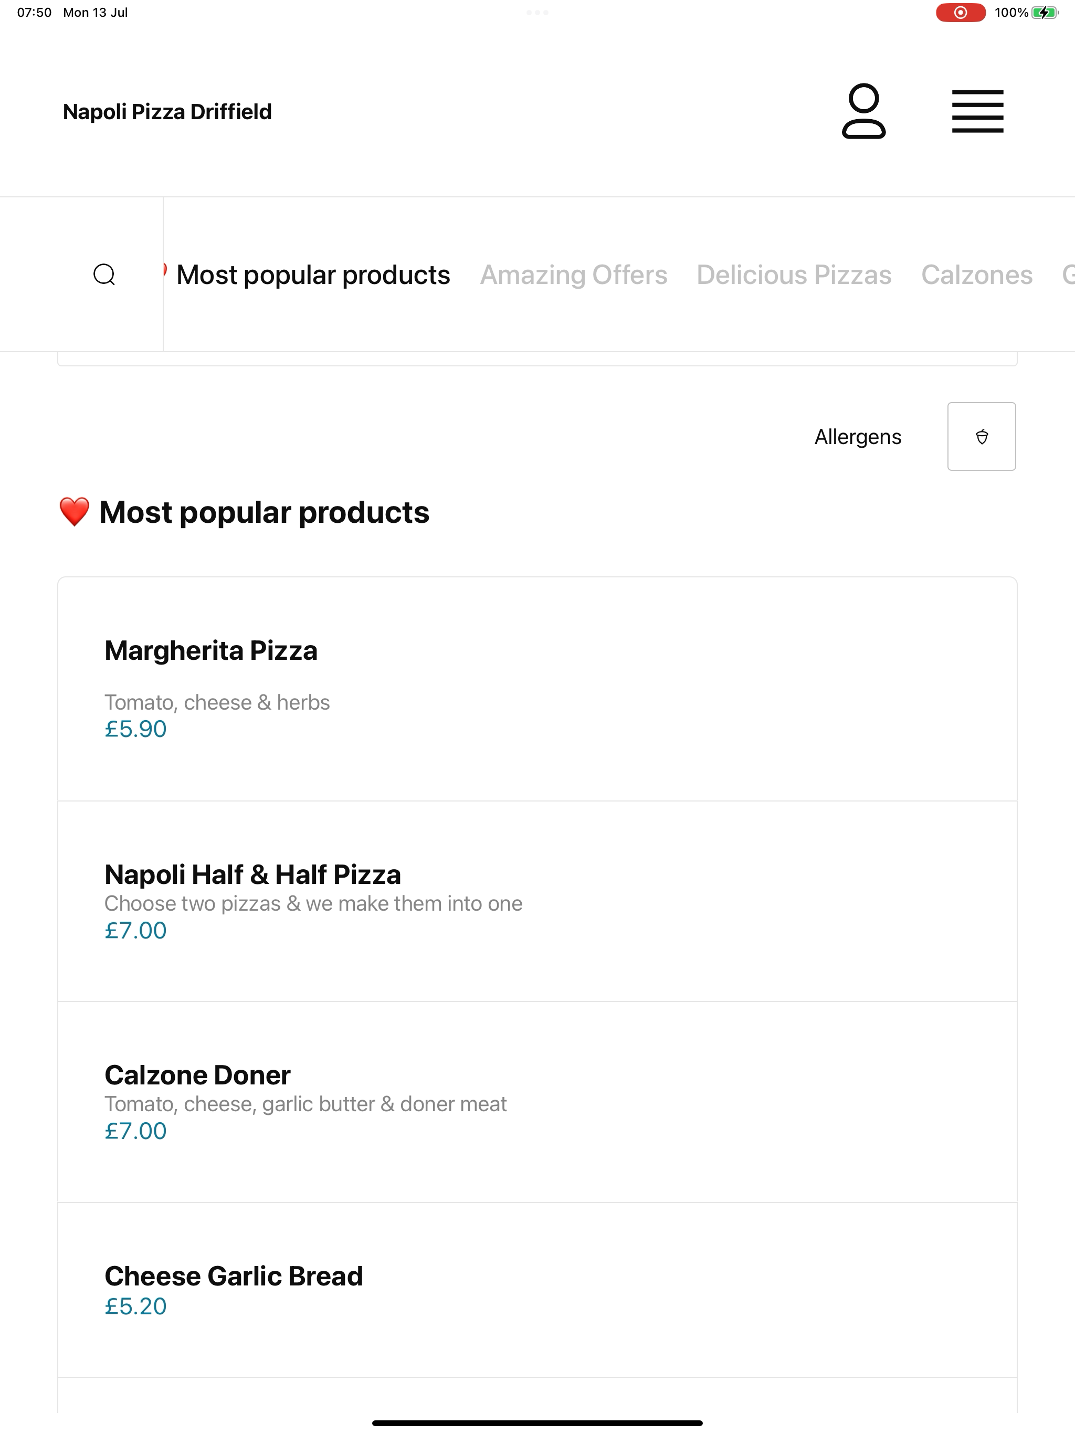Viewport: 1075px width, 1434px height.
Task: Open the allergens acorn icon button
Action: [x=981, y=436]
